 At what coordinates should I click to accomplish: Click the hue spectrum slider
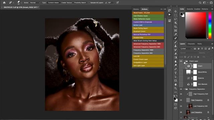pyautogui.click(x=210, y=25)
